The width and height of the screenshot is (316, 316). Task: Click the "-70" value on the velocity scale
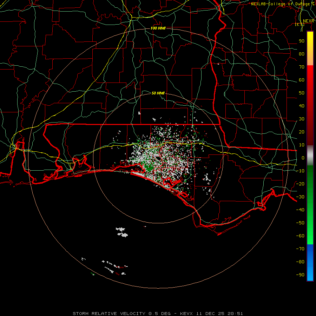click(x=300, y=249)
